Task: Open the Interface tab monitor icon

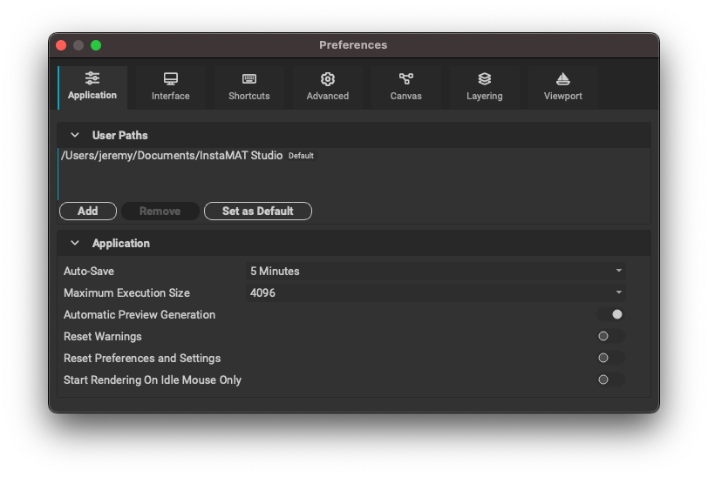Action: 170,79
